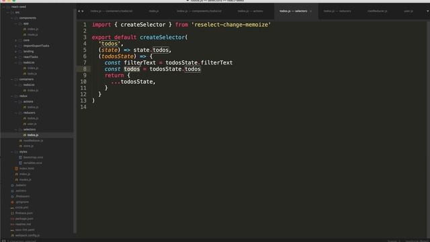Click the index.html file icon
Image resolution: width=430 pixels, height=242 pixels.
click(x=16, y=169)
